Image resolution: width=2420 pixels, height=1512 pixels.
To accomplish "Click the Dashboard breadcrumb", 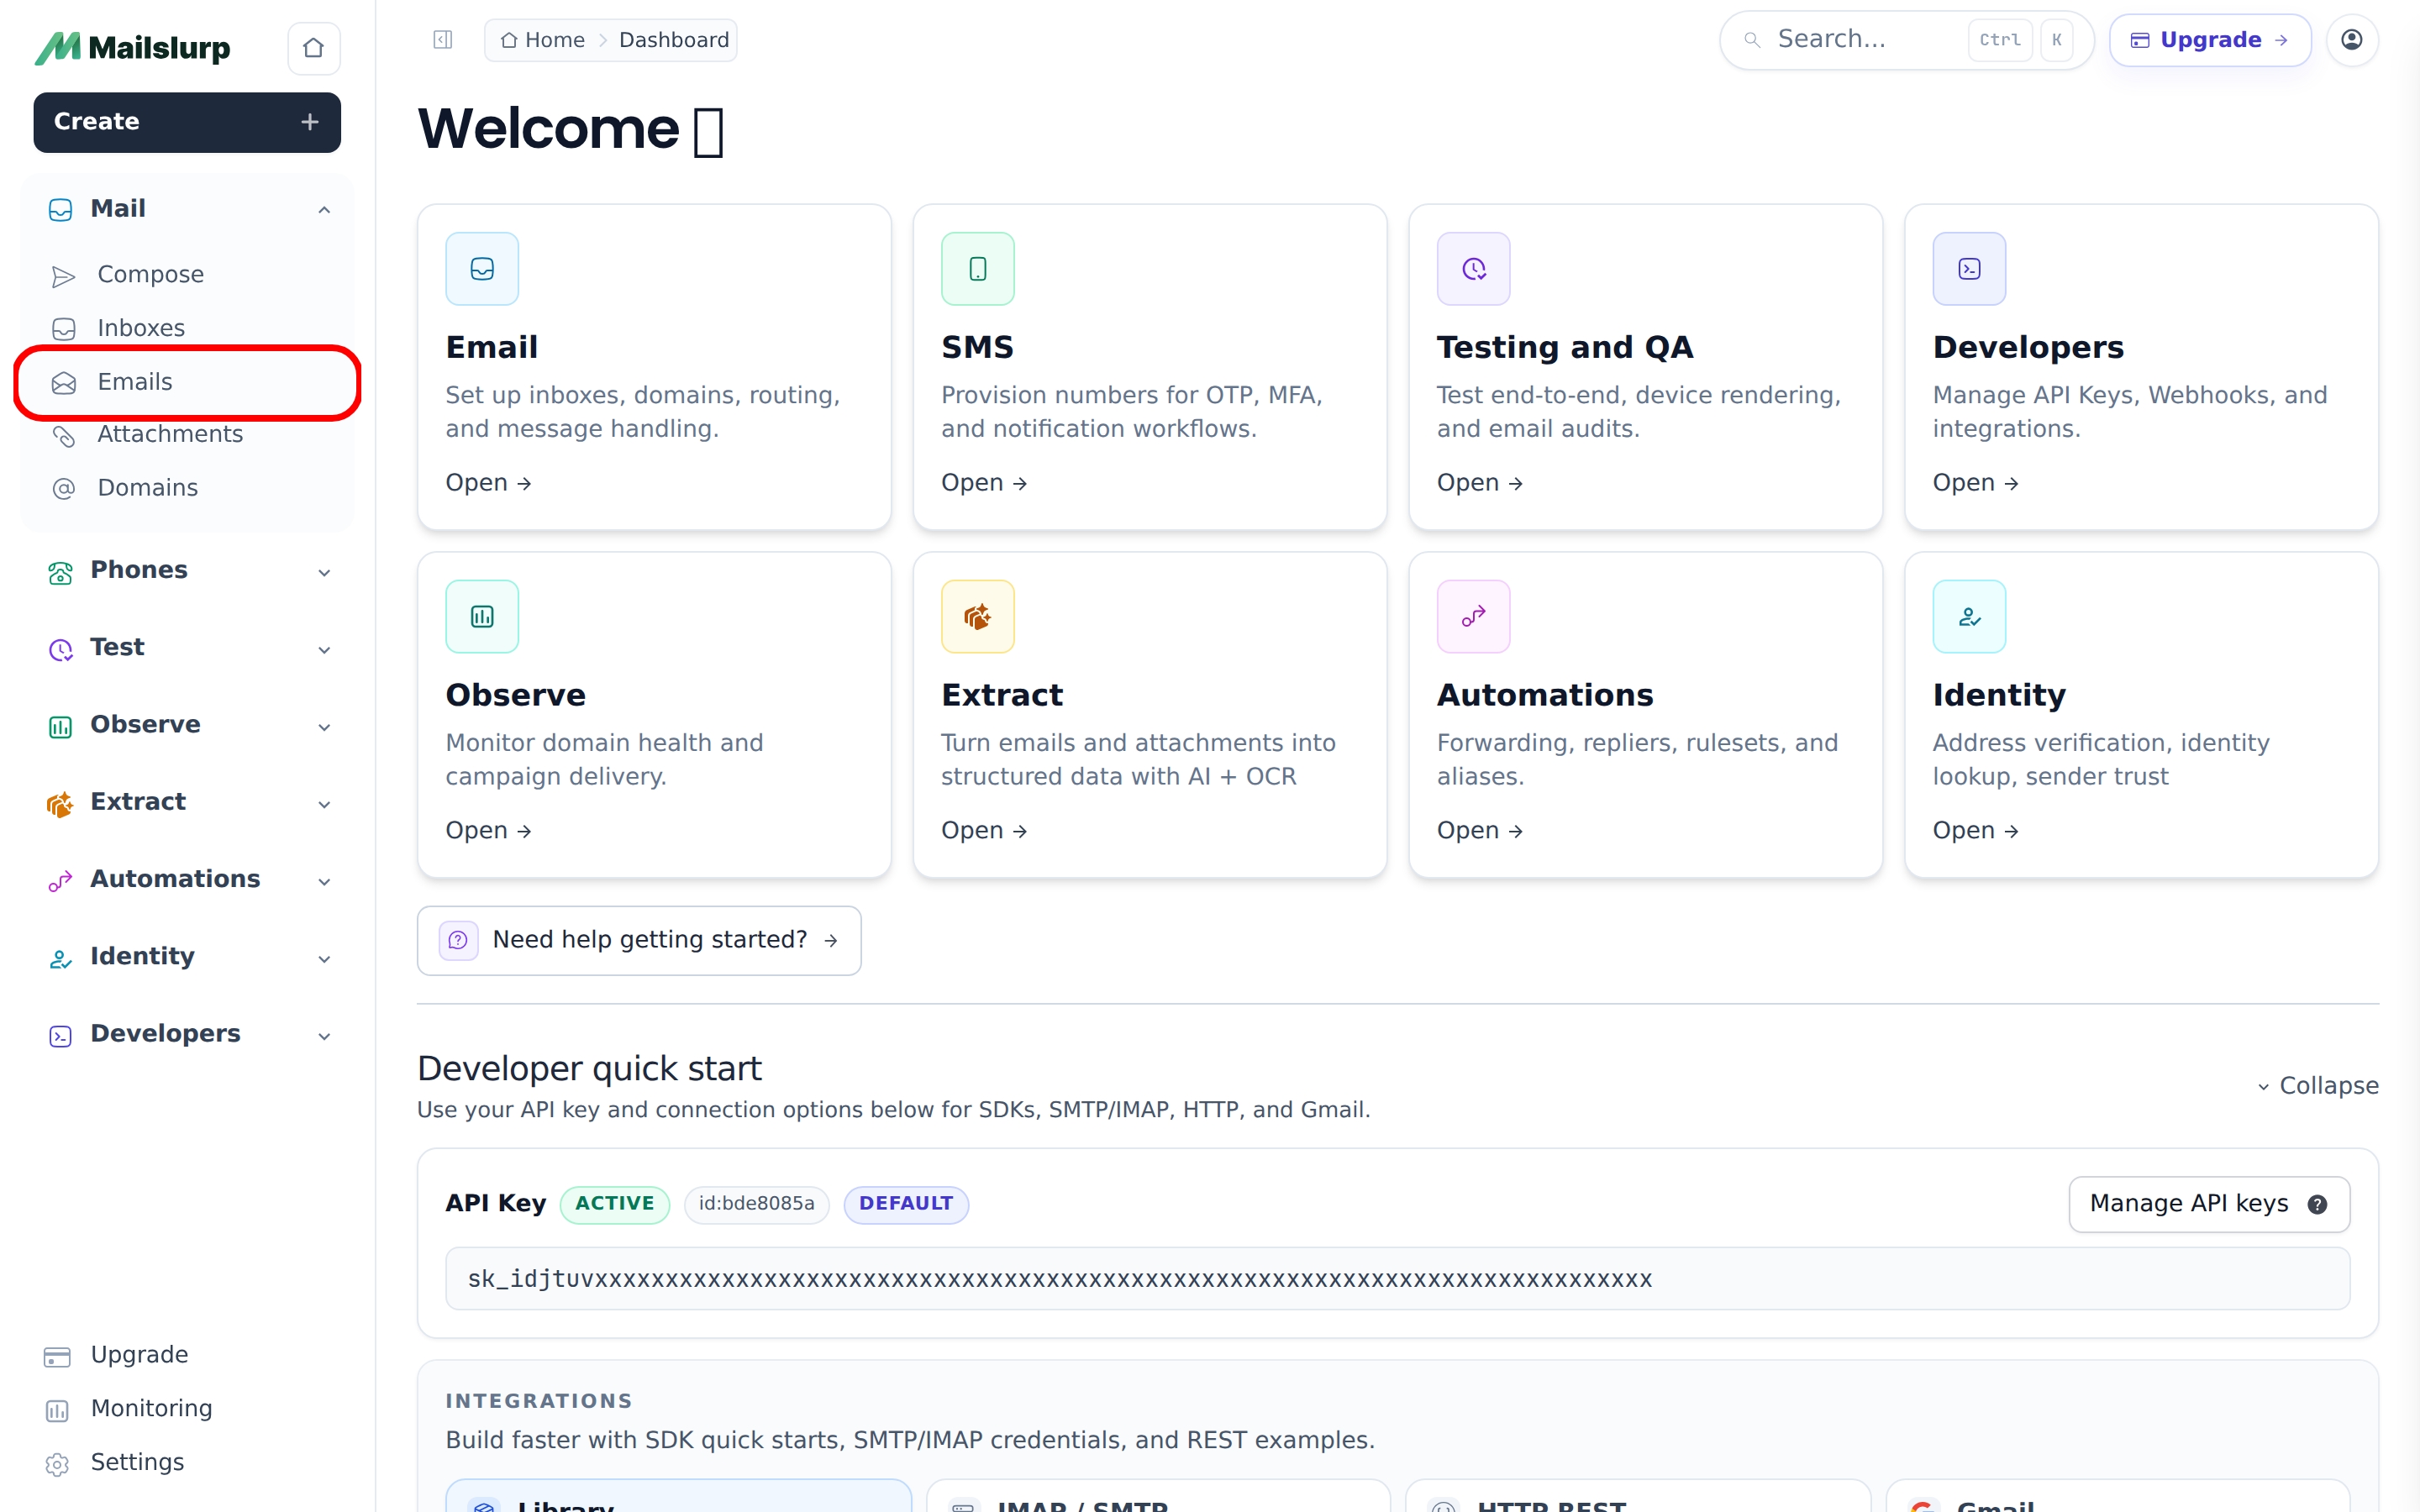I will [674, 40].
